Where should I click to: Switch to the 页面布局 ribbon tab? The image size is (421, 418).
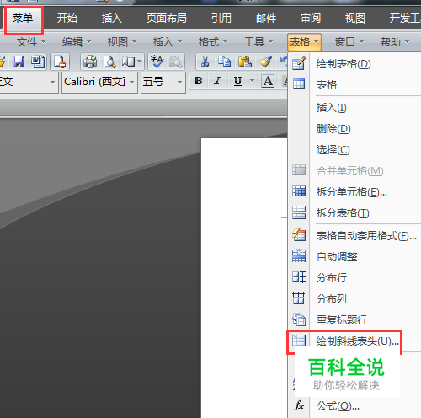(167, 19)
